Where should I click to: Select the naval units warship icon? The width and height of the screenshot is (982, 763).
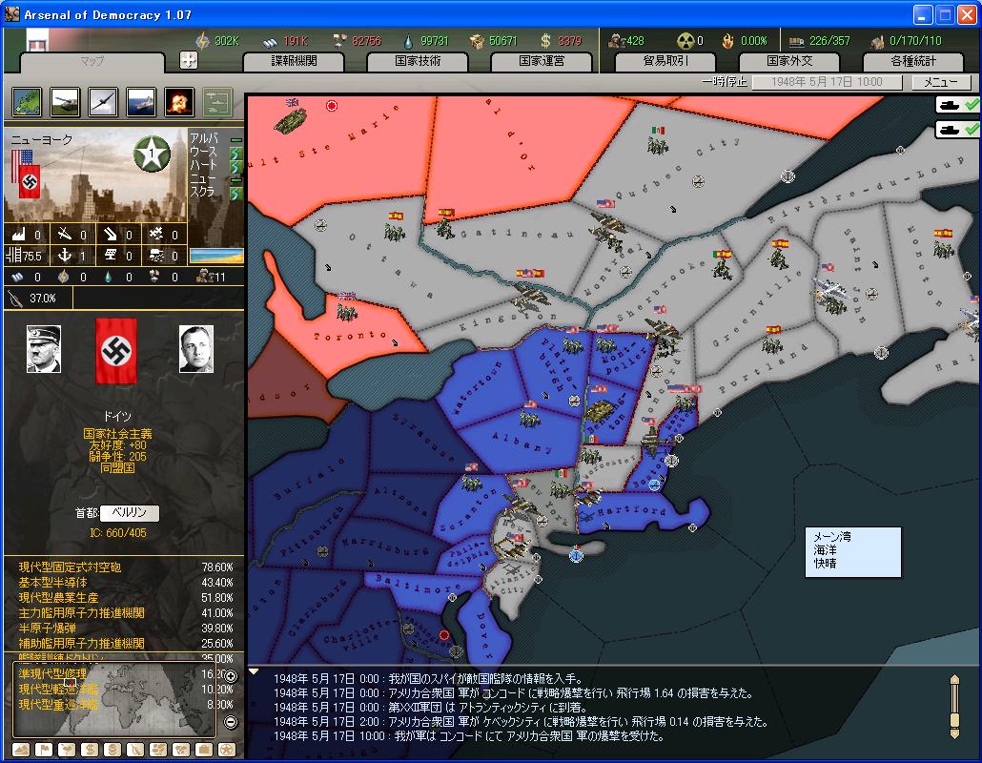pyautogui.click(x=141, y=101)
